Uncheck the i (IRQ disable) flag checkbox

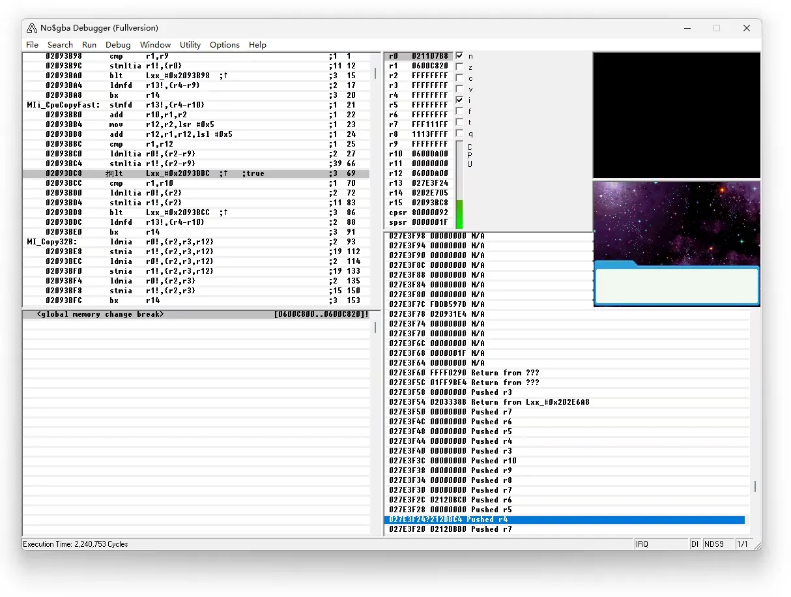tap(460, 100)
